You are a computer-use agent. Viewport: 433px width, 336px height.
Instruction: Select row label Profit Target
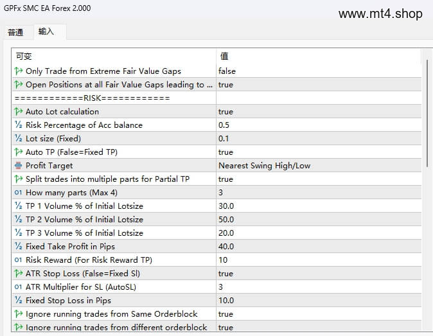49,165
